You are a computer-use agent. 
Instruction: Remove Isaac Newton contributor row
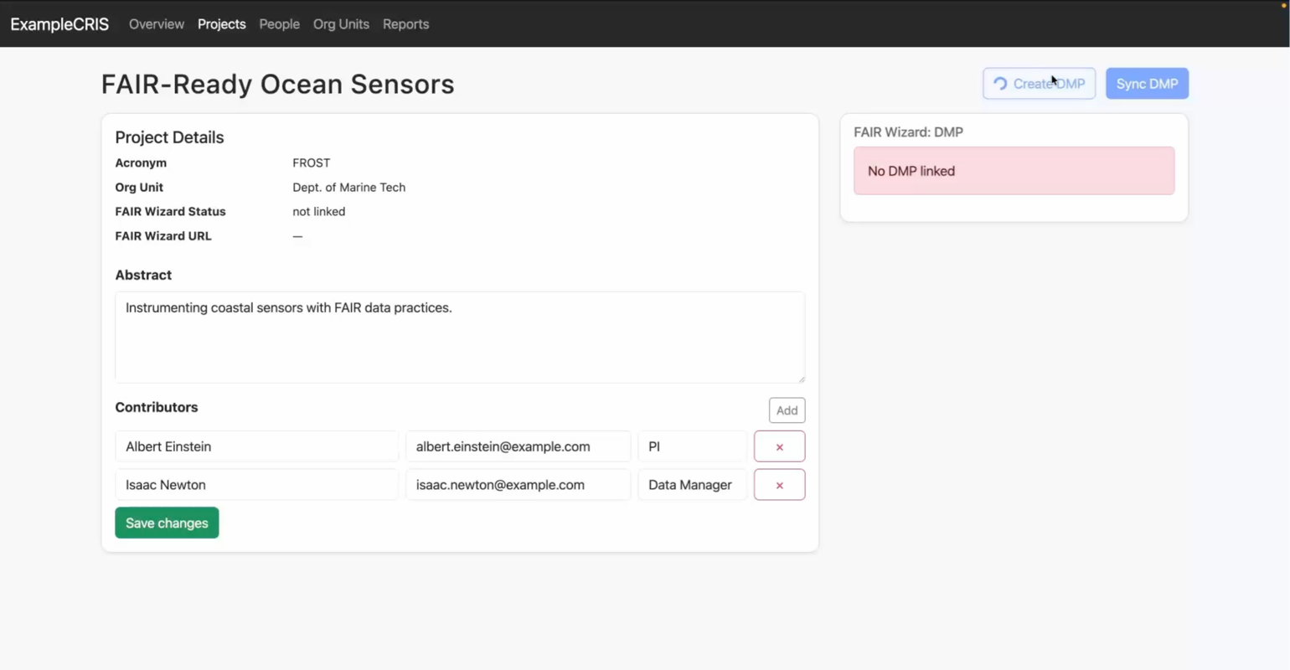(x=779, y=485)
